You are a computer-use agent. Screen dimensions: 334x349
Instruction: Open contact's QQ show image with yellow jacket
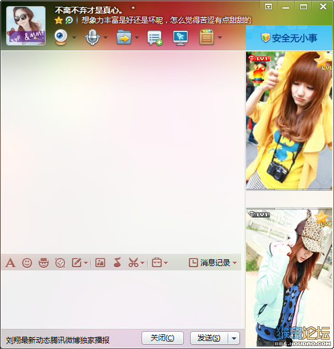(x=289, y=121)
